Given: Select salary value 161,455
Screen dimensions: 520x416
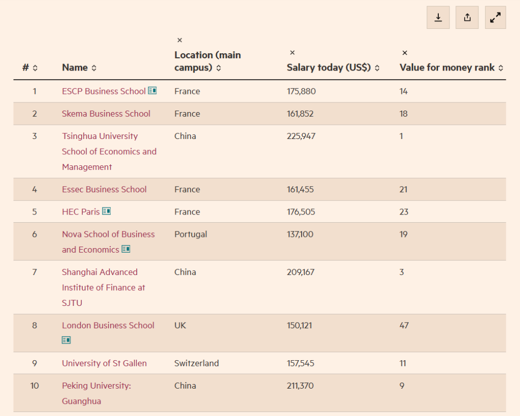Looking at the screenshot, I should point(300,189).
